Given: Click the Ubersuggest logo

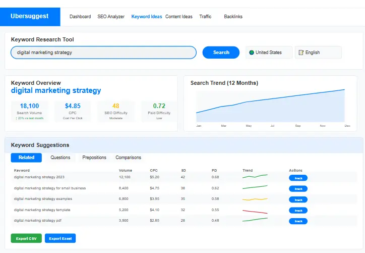Looking at the screenshot, I should click(x=30, y=16).
